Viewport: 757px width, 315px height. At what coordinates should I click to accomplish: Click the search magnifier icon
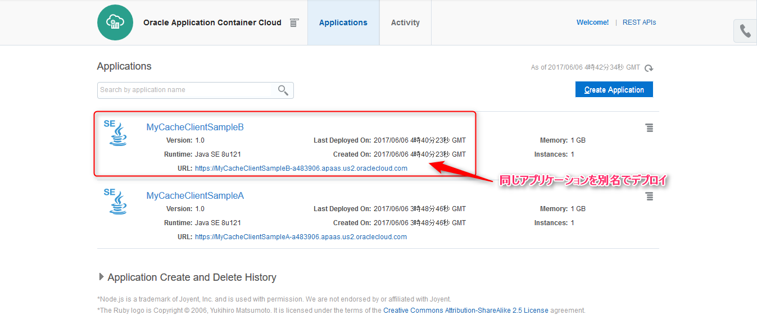tap(283, 90)
